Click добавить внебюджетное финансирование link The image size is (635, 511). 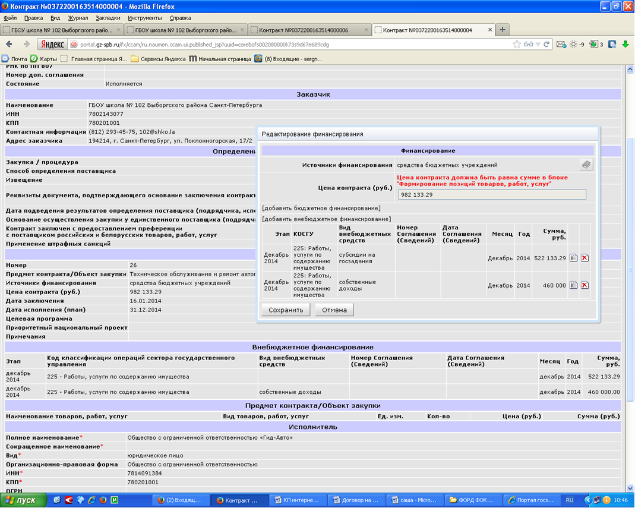point(326,219)
